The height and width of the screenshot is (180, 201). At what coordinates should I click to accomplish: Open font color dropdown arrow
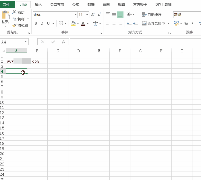pyautogui.click(x=88, y=23)
